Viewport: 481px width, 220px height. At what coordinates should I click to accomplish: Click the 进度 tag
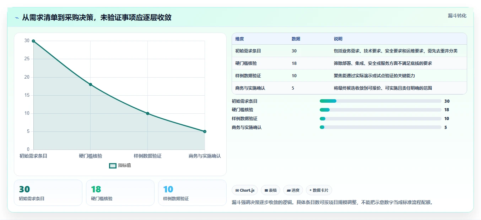pyautogui.click(x=293, y=190)
